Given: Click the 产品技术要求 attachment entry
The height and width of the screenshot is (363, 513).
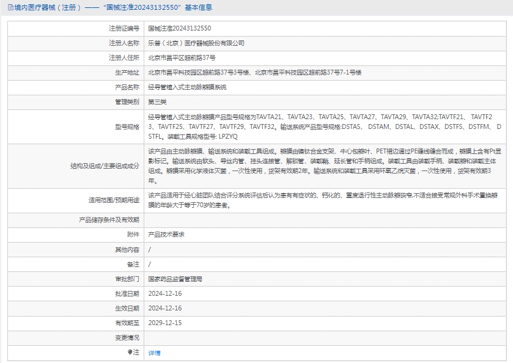Looking at the screenshot, I should coord(166,234).
